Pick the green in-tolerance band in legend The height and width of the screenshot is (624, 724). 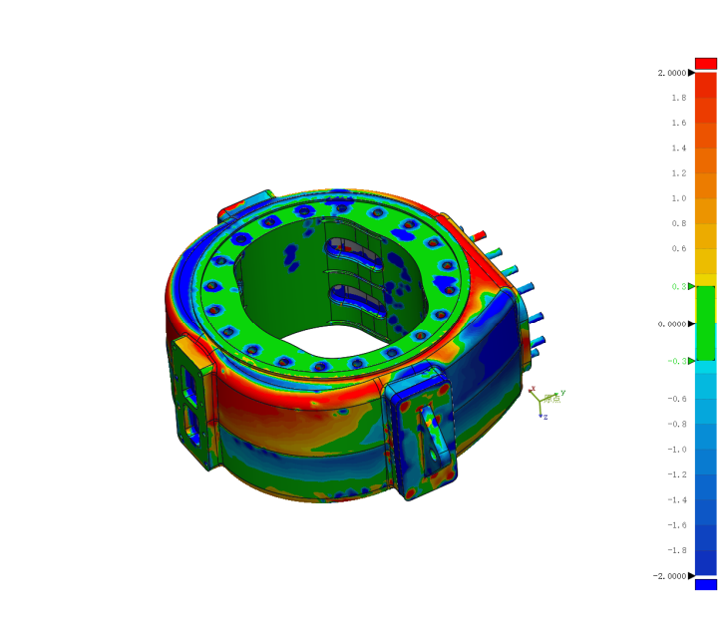tap(705, 323)
